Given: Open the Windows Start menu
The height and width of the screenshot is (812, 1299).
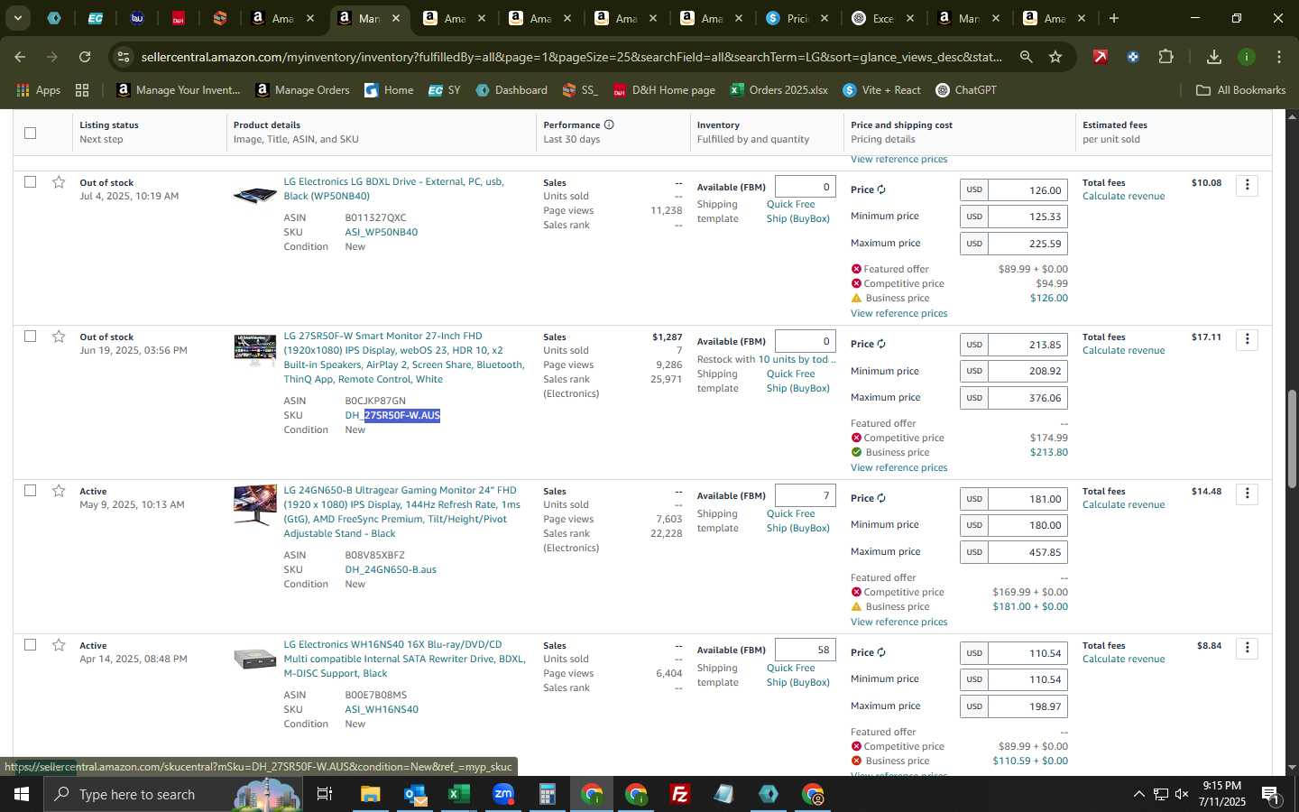Looking at the screenshot, I should tap(22, 794).
